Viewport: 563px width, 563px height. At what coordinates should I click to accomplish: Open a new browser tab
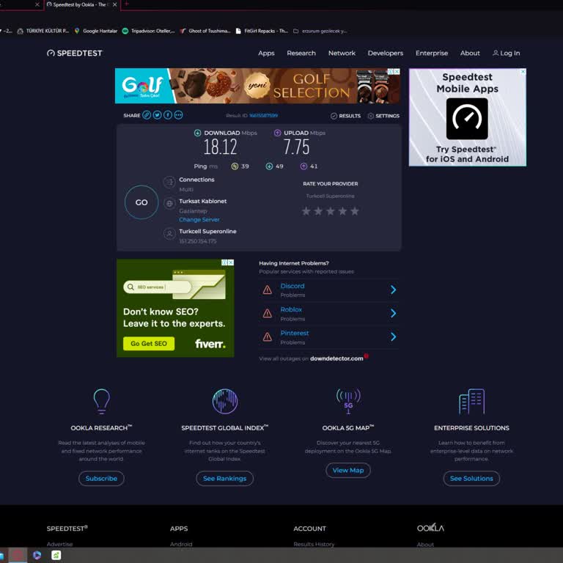[126, 4]
